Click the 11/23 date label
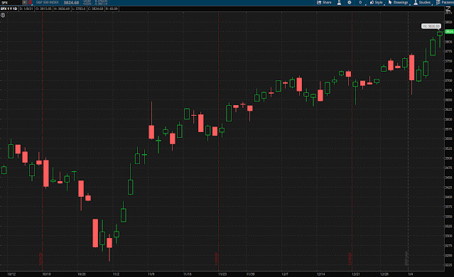This screenshot has width=454, height=277. click(222, 274)
